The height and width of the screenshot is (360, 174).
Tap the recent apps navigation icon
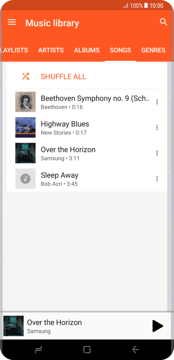pos(38,350)
